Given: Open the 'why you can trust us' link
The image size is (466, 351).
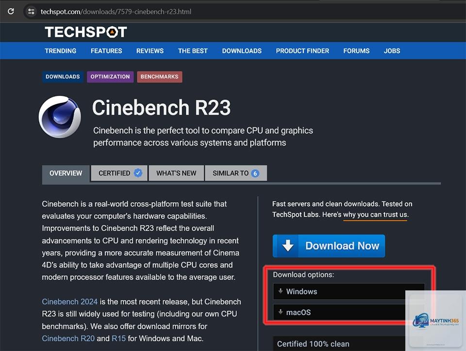Looking at the screenshot, I should [x=376, y=214].
